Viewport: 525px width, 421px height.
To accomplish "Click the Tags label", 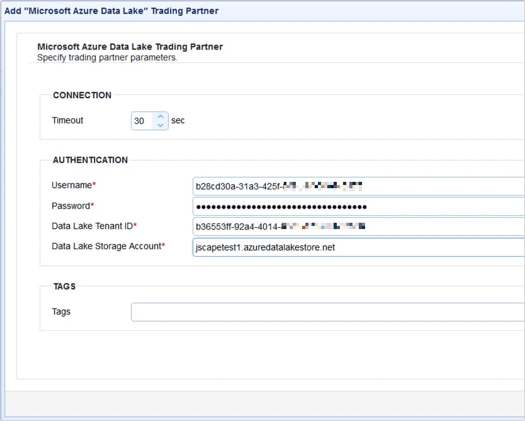I will click(60, 312).
